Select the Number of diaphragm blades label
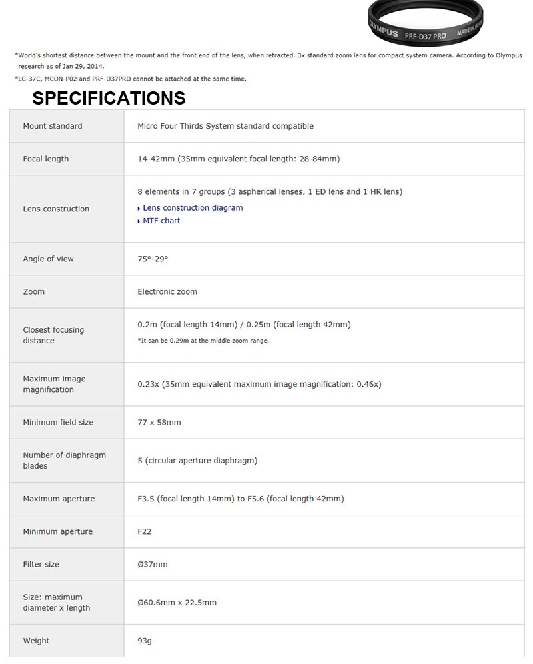This screenshot has height=664, width=533. tap(64, 461)
